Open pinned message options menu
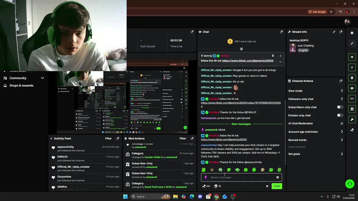The image size is (358, 201). click(x=280, y=56)
